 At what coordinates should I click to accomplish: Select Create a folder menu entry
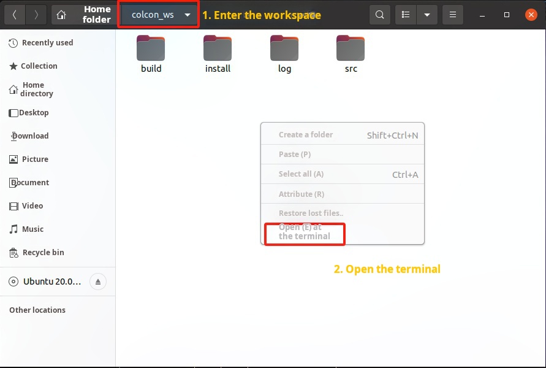click(x=306, y=135)
